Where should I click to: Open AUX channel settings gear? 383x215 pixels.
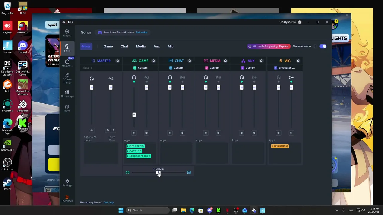[x=261, y=61]
